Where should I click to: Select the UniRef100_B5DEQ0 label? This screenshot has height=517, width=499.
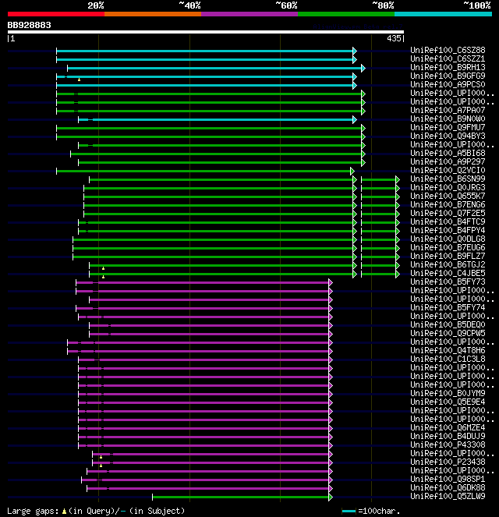point(448,324)
